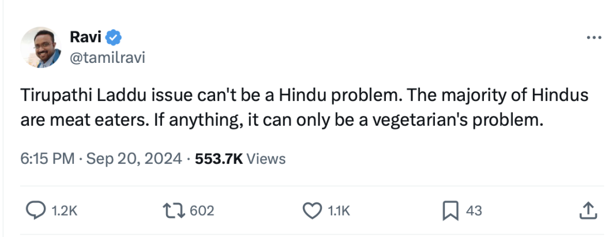Open the more options ellipsis menu

pos(594,37)
